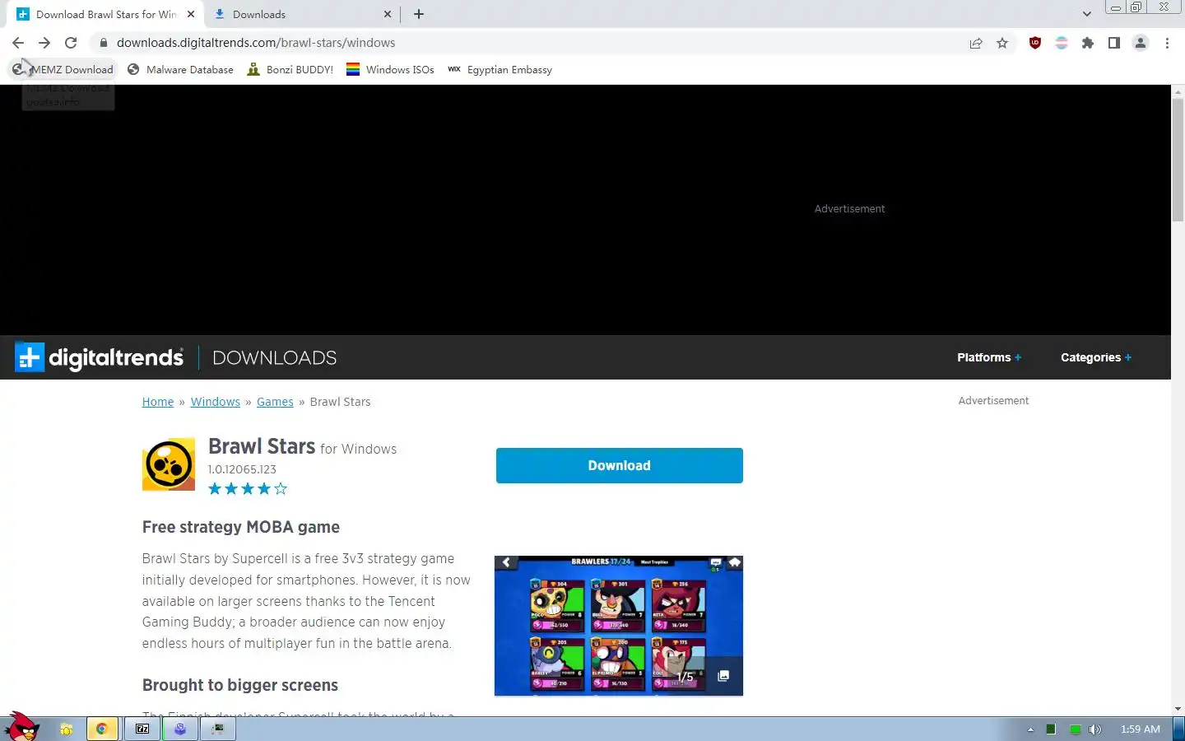Open the Bonzi BUDDY! bookmark

pyautogui.click(x=290, y=70)
